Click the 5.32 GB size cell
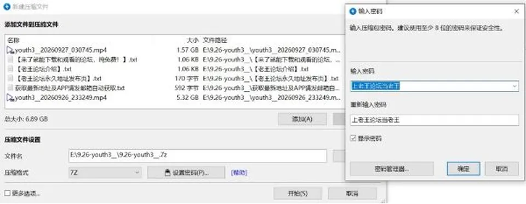The width and height of the screenshot is (526, 204). [187, 98]
